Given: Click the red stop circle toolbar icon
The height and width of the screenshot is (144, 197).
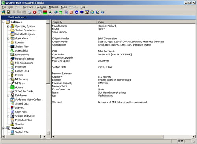Looking at the screenshot, I should coord(35,12).
